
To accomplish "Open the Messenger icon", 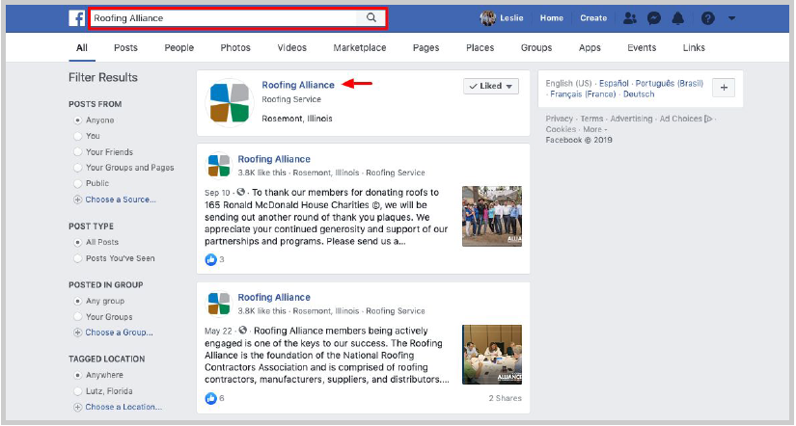I will point(654,18).
